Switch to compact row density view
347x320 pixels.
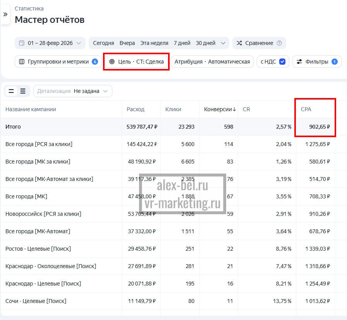(x=11, y=91)
